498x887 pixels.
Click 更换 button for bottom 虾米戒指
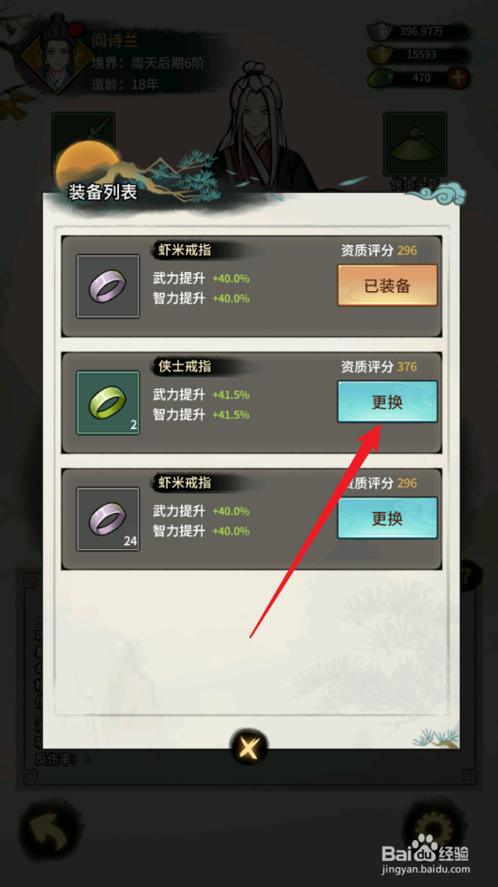click(x=387, y=518)
